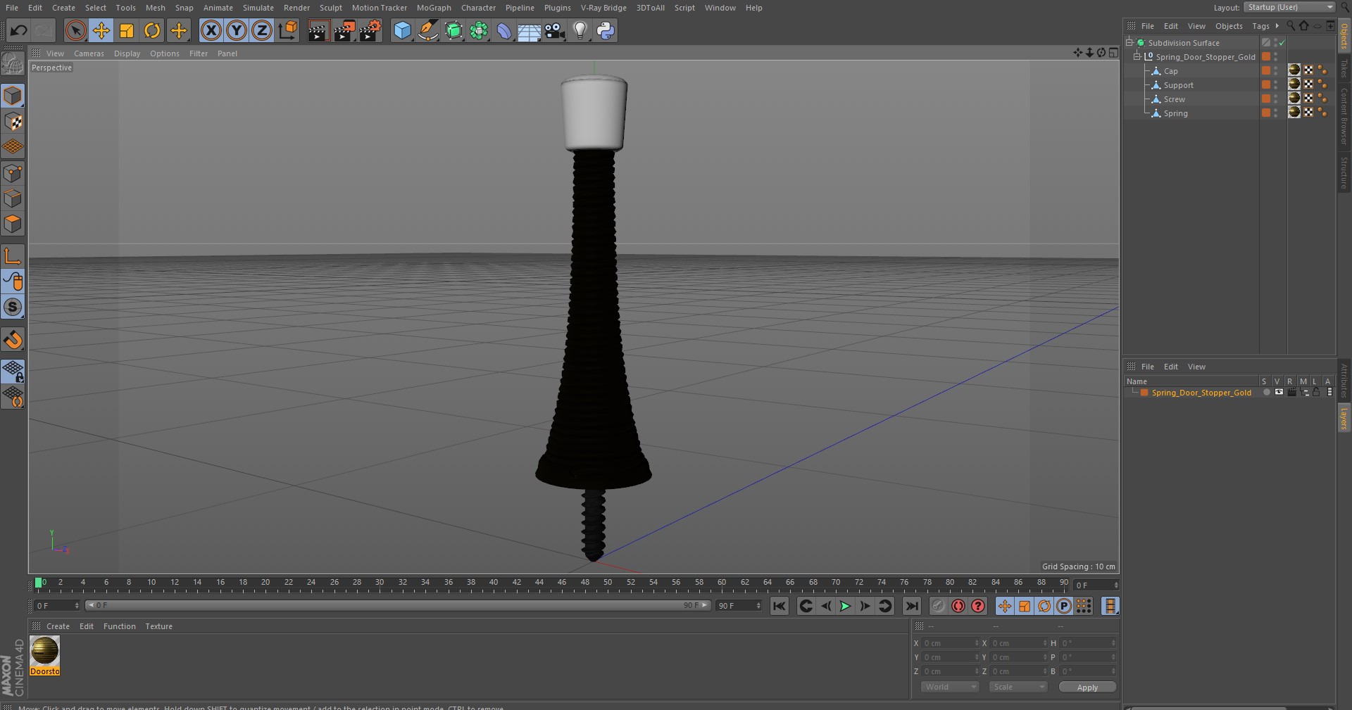The image size is (1352, 710).
Task: Click the timeline range slider bar
Action: (398, 605)
